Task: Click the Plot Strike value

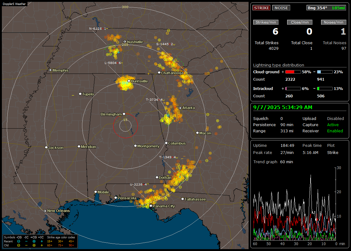Action: [332, 152]
